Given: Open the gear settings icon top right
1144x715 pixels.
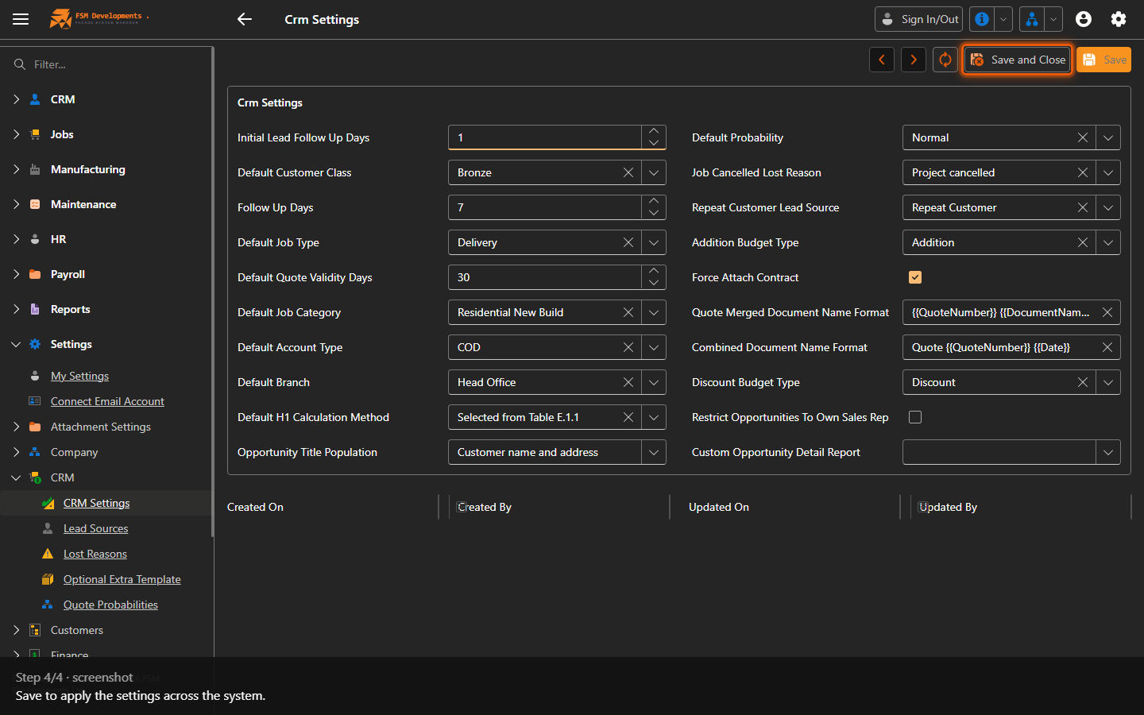Looking at the screenshot, I should tap(1119, 19).
